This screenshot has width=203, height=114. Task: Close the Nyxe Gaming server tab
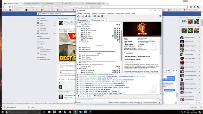pyautogui.click(x=107, y=20)
